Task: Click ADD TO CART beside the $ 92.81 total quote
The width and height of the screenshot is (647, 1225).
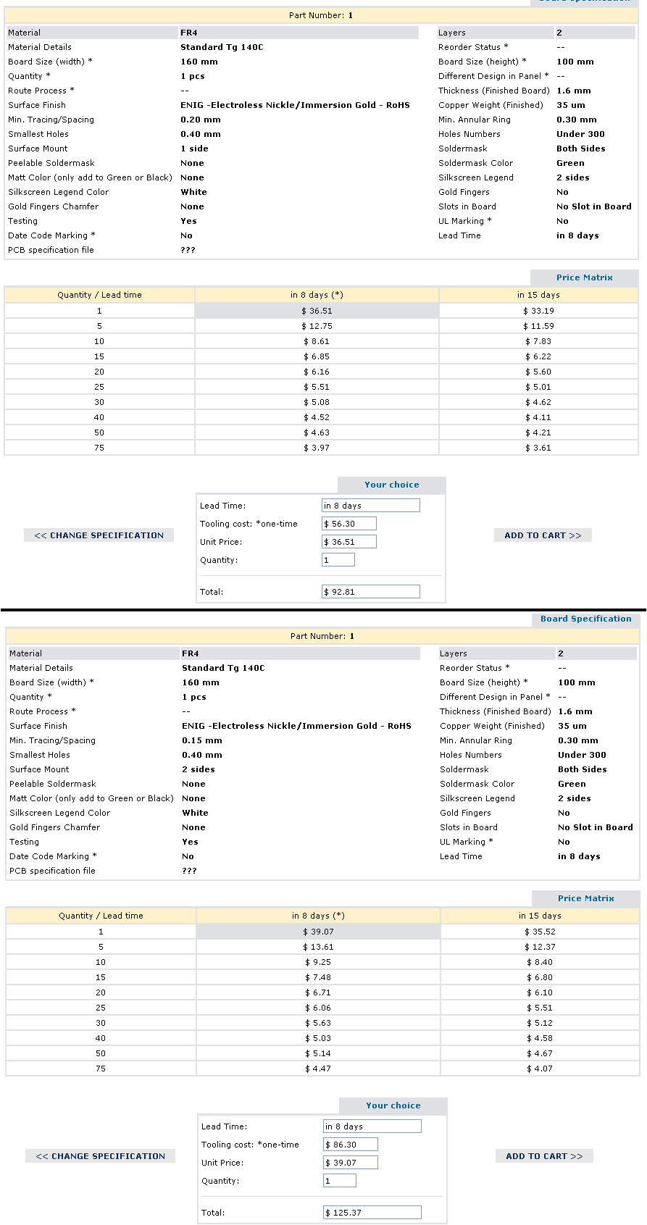Action: coord(543,535)
